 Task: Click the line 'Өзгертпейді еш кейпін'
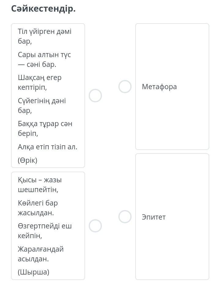click(x=45, y=231)
